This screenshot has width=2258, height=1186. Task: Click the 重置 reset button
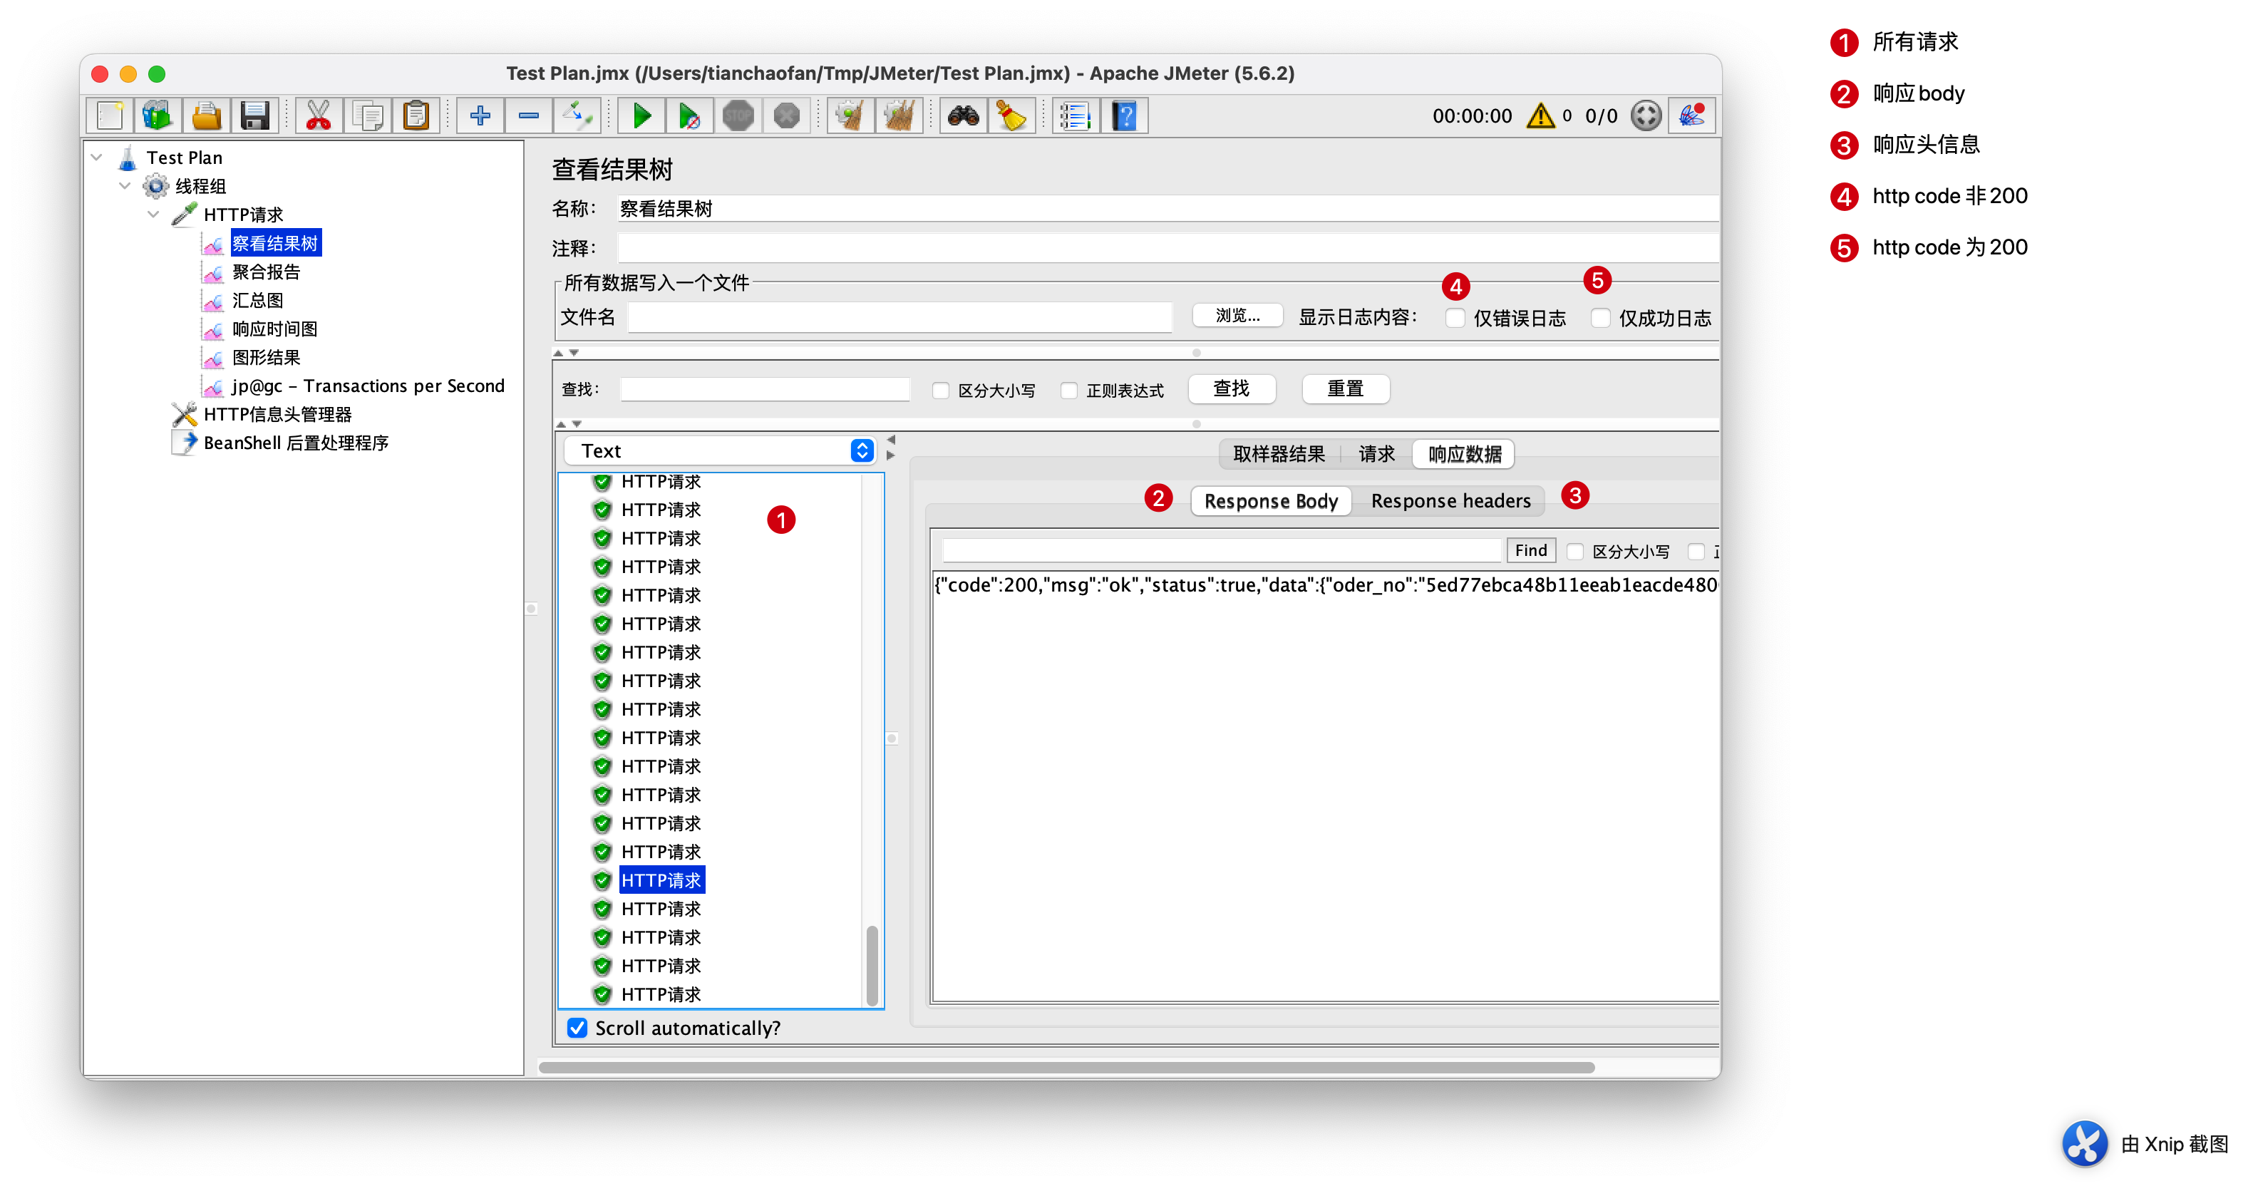(x=1346, y=388)
